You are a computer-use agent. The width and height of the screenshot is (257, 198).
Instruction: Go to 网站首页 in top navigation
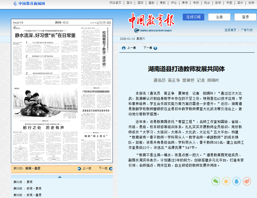point(115,3)
